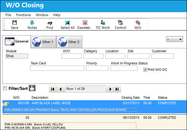The width and height of the screenshot is (187, 130).
Task: Open the T/C Work toolbar icon
Action: tap(103, 22)
